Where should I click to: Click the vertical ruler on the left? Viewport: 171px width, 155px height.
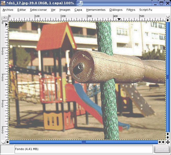5,81
